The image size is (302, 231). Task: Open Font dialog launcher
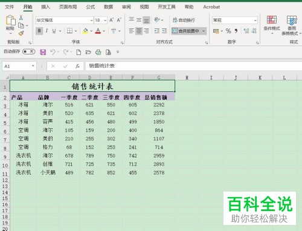tap(122, 43)
